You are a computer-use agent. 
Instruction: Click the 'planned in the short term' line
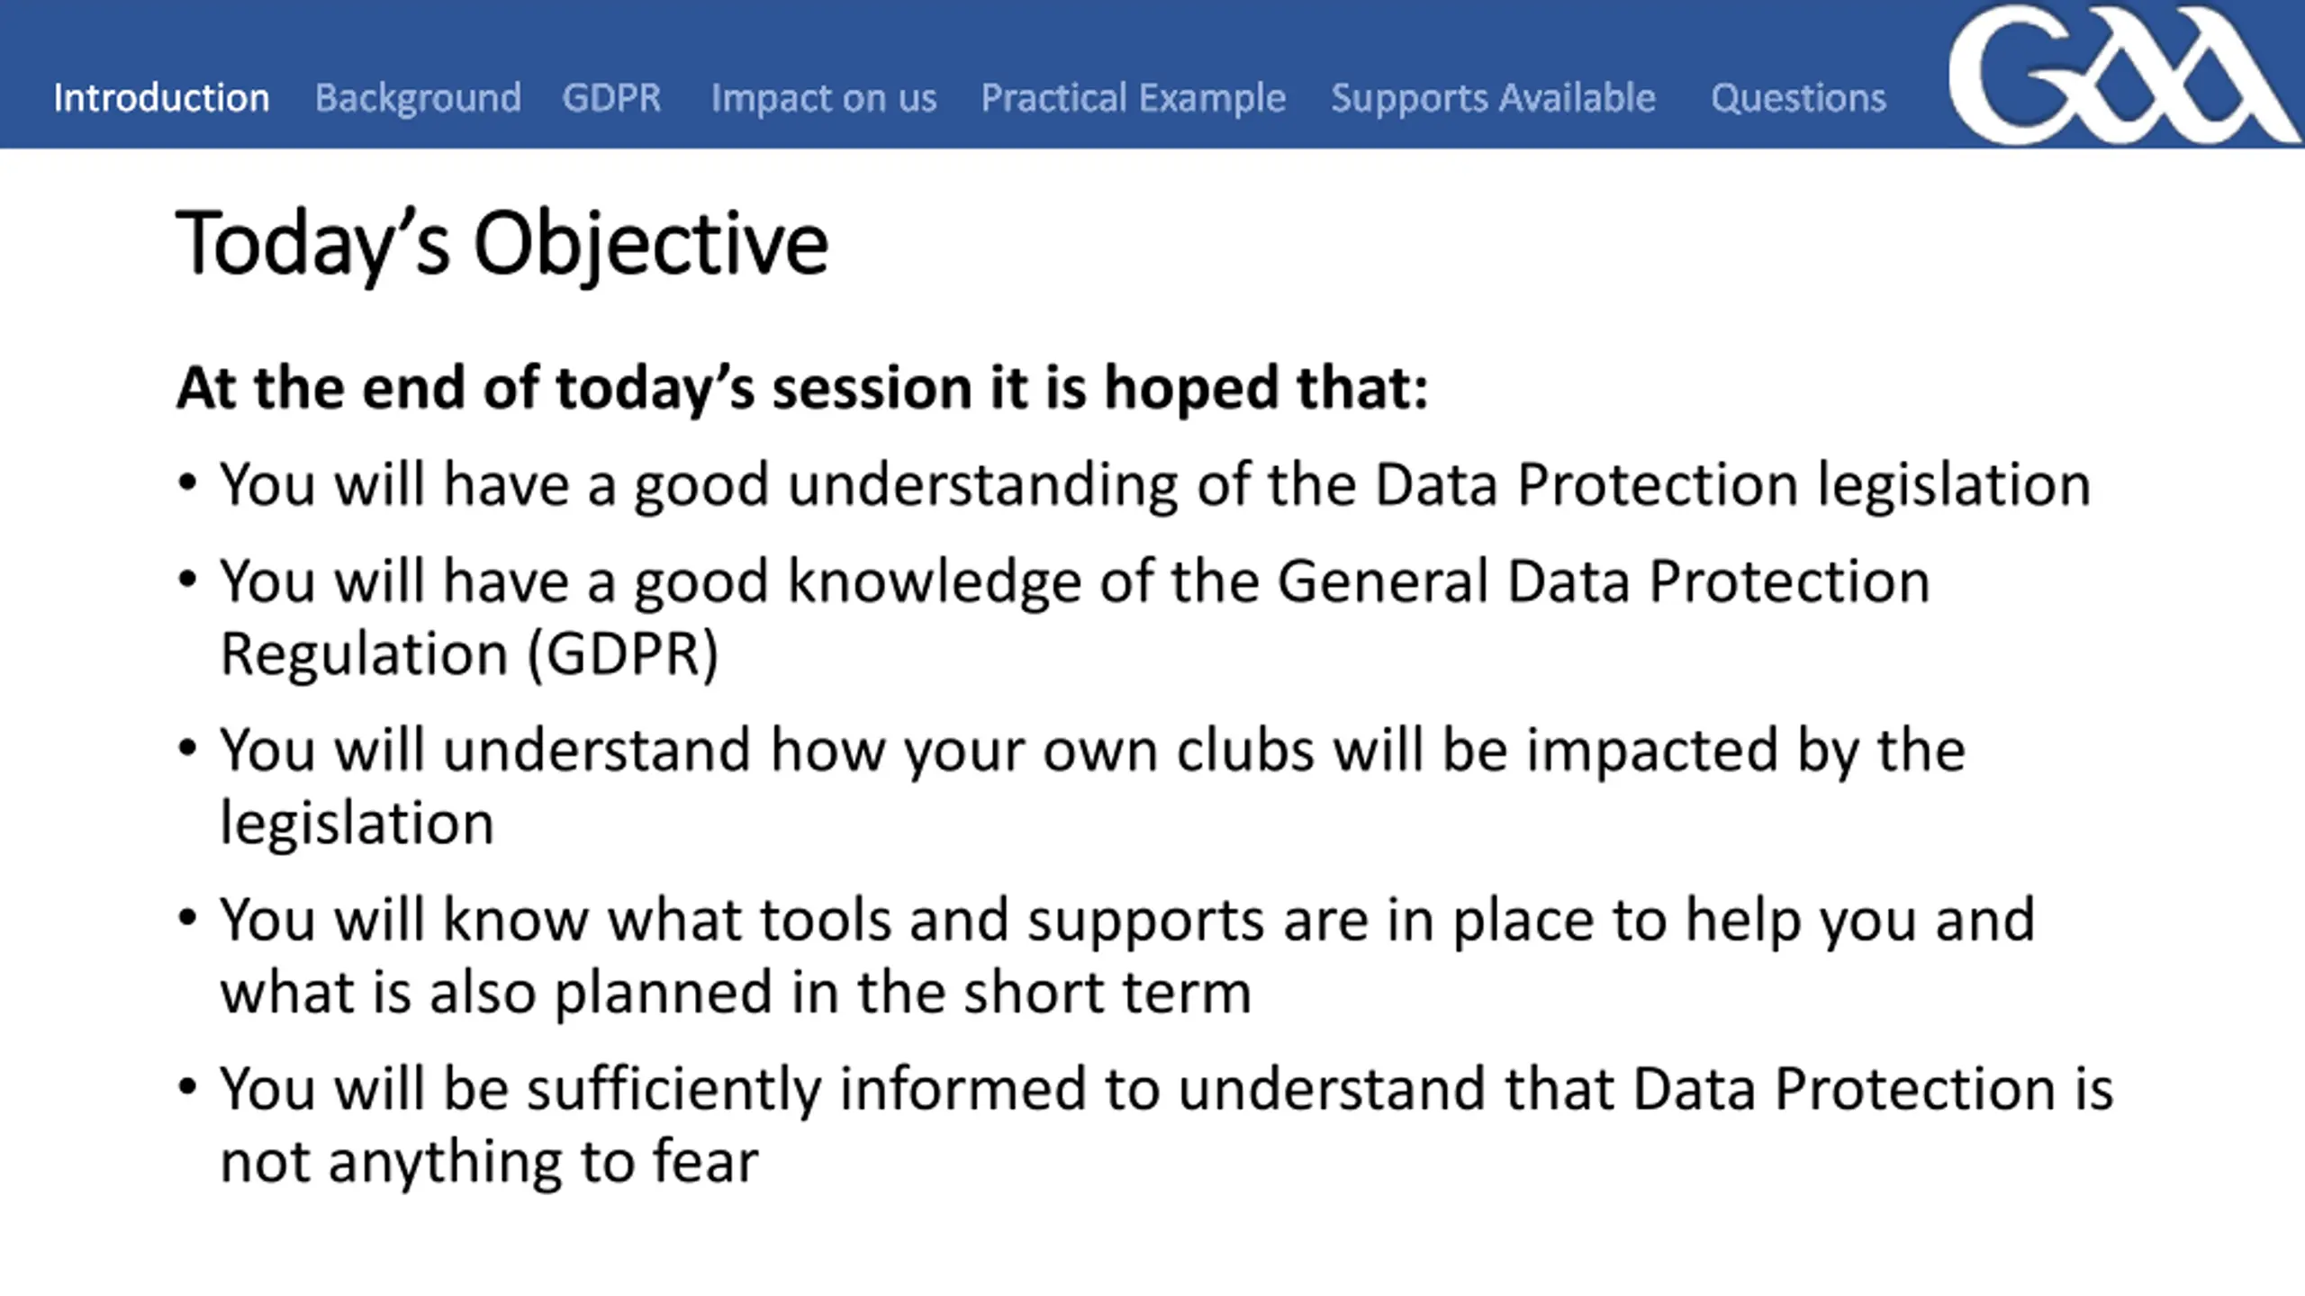coord(736,993)
